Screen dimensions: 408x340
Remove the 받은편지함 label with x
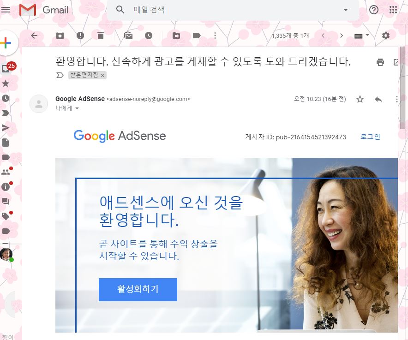click(x=102, y=76)
